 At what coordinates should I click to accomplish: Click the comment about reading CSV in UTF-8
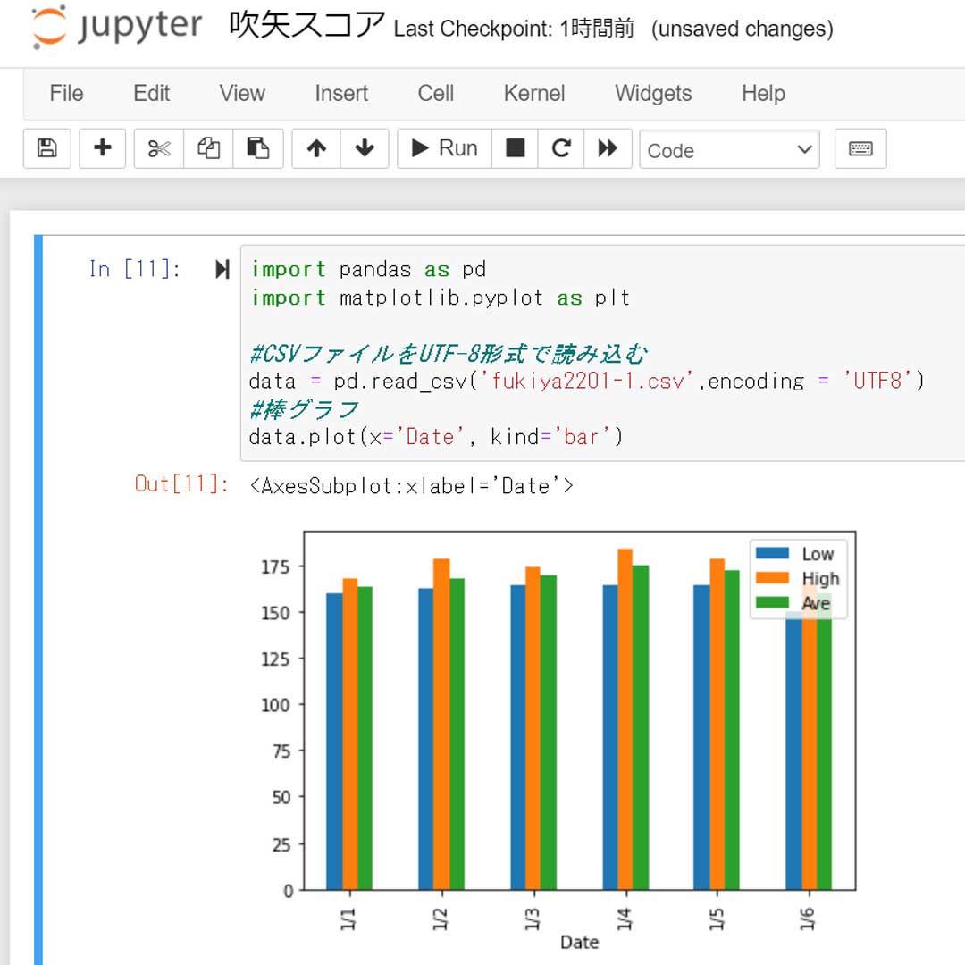449,354
